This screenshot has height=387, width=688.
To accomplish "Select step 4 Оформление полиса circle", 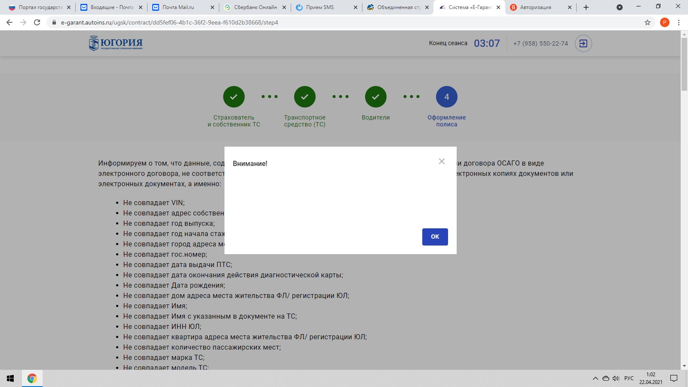I will (x=446, y=97).
